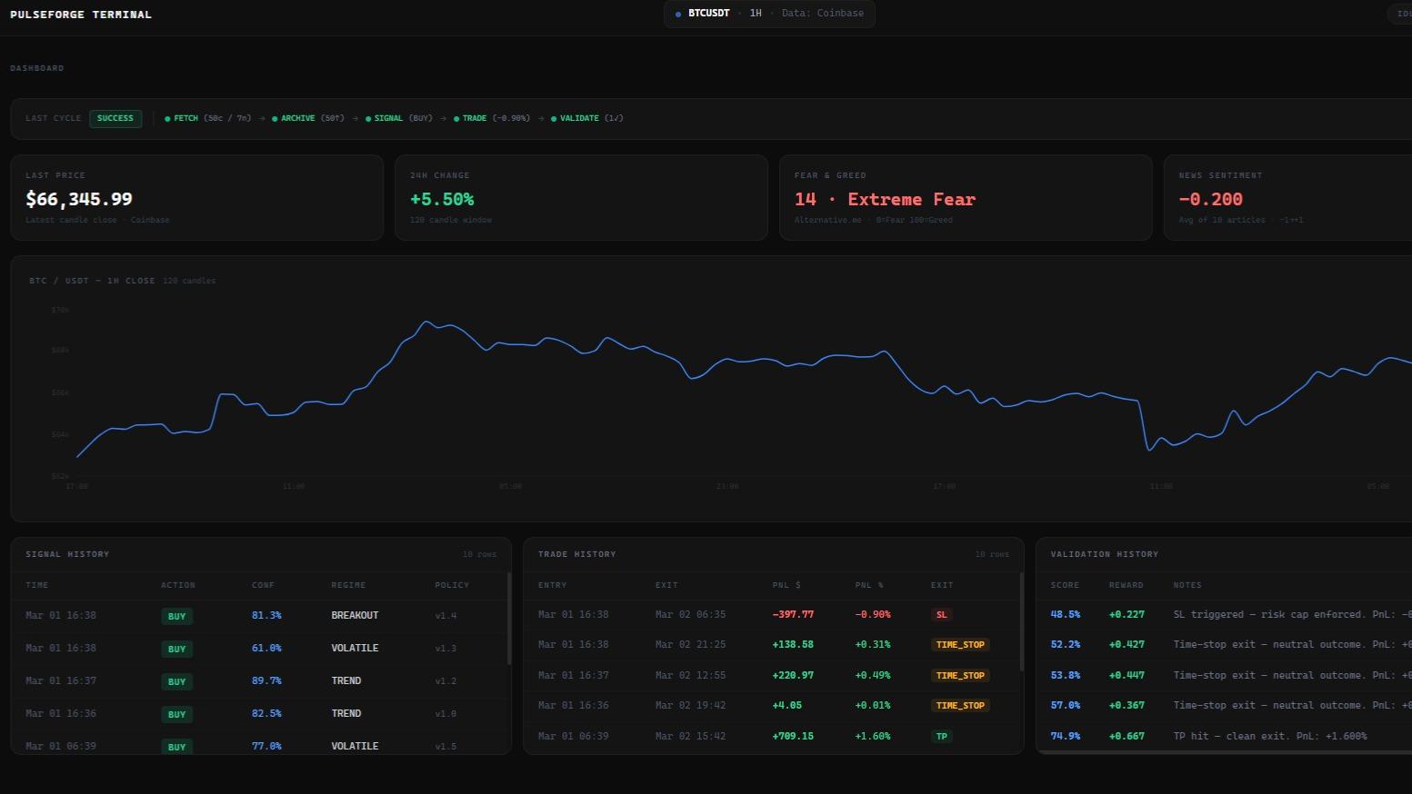Select the SL exit badge
The width and height of the screenshot is (1412, 794).
coord(941,614)
